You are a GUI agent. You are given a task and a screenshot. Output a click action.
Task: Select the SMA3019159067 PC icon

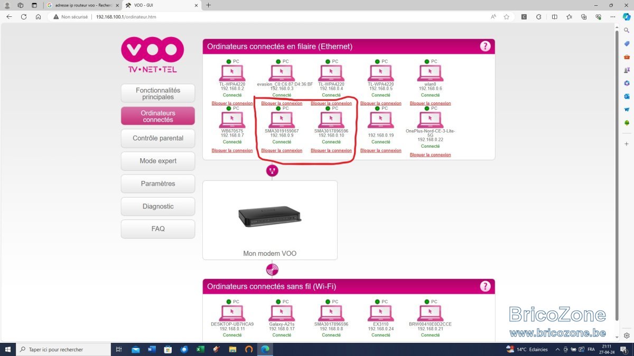(282, 120)
